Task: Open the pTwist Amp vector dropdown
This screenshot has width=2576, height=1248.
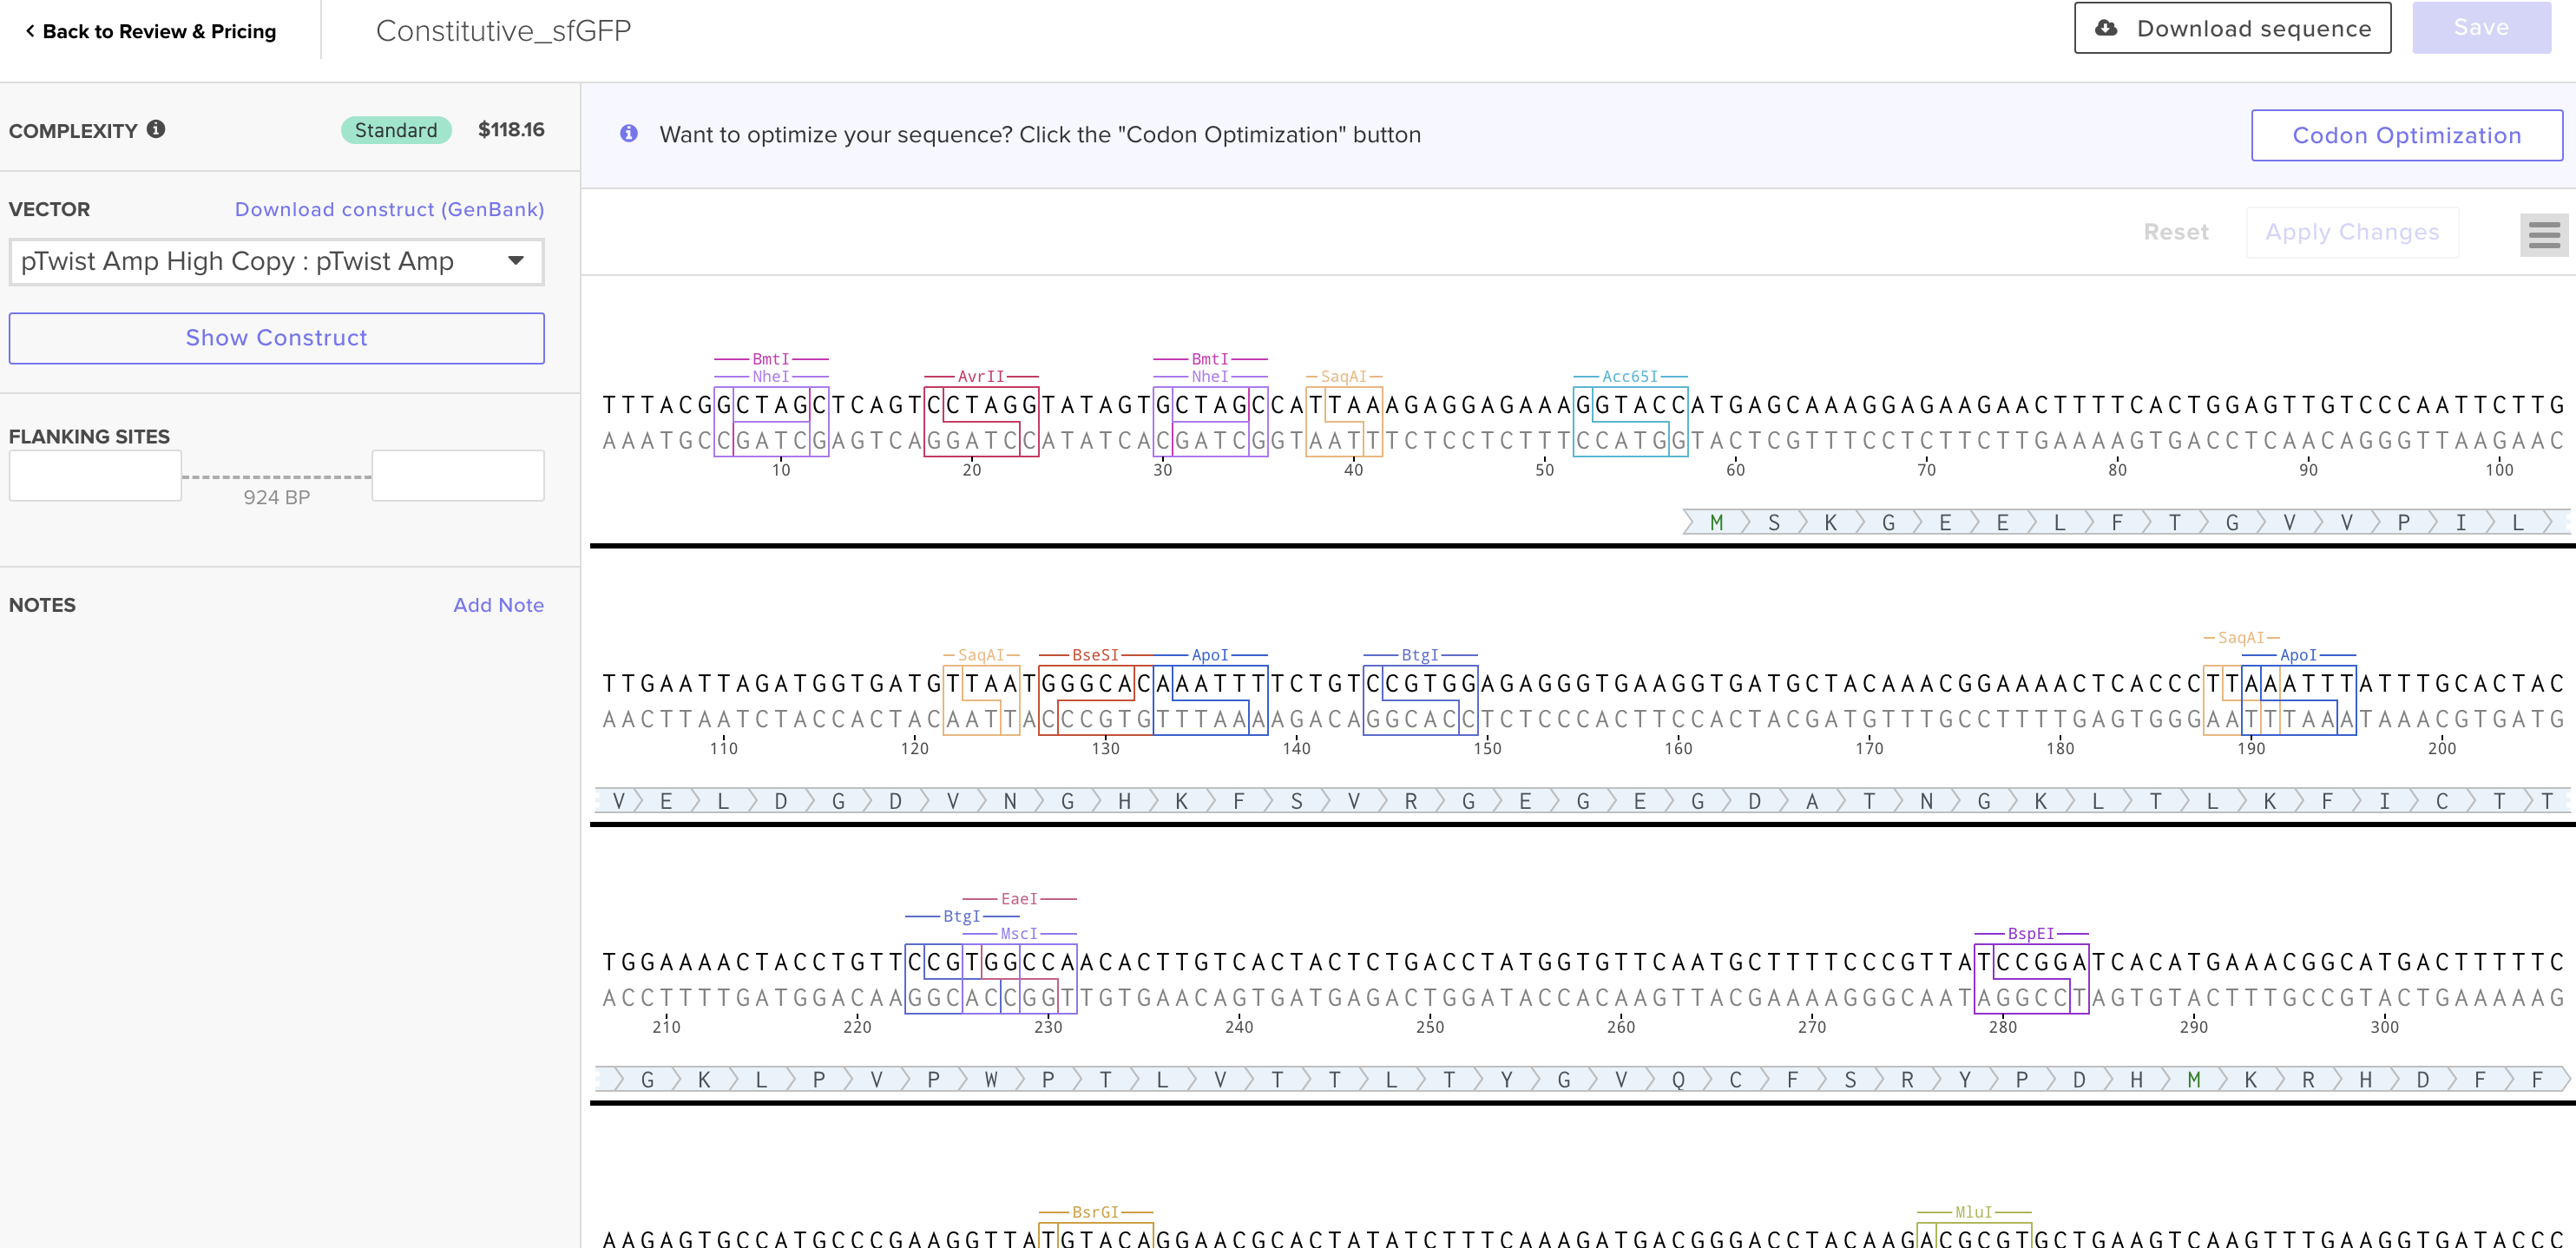Action: coord(276,261)
